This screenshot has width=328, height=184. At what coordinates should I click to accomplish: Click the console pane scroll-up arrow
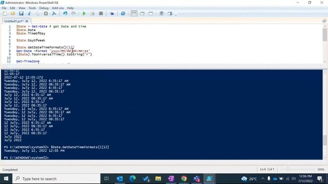(325, 72)
